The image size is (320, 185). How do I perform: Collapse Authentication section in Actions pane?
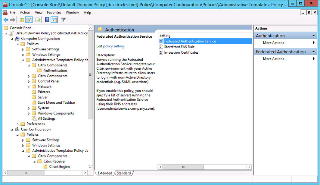pyautogui.click(x=314, y=36)
